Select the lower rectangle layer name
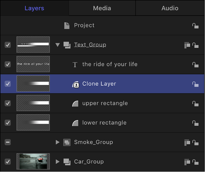205x172 pixels. click(104, 123)
